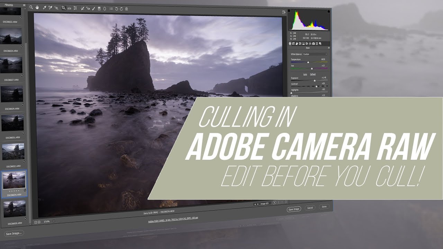The width and height of the screenshot is (443, 249).
Task: Click the Auto tone link
Action: tap(305, 74)
